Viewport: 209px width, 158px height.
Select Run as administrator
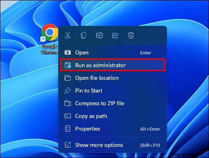point(113,65)
